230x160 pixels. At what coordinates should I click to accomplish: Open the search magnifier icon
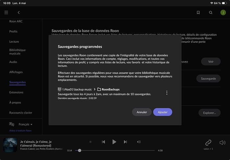click(211, 12)
